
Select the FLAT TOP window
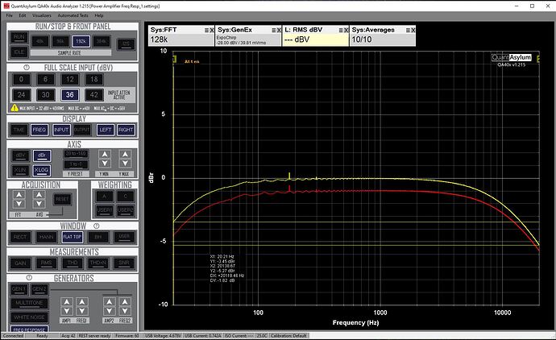click(x=73, y=237)
